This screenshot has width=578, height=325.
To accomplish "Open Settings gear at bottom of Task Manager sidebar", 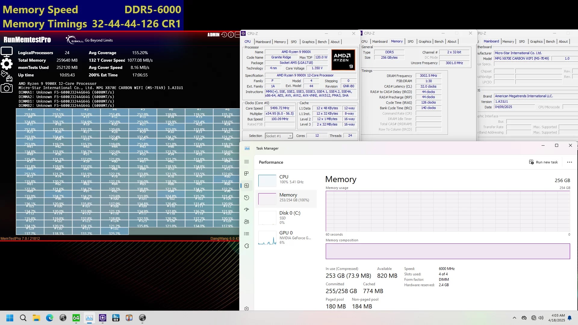I will point(247,308).
